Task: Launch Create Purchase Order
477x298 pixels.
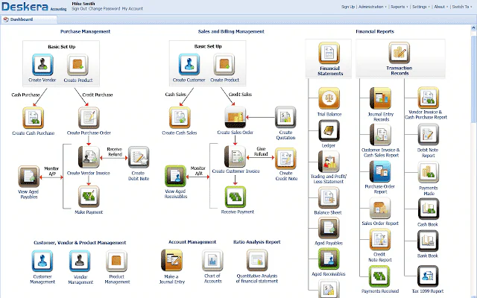Action: [89, 118]
